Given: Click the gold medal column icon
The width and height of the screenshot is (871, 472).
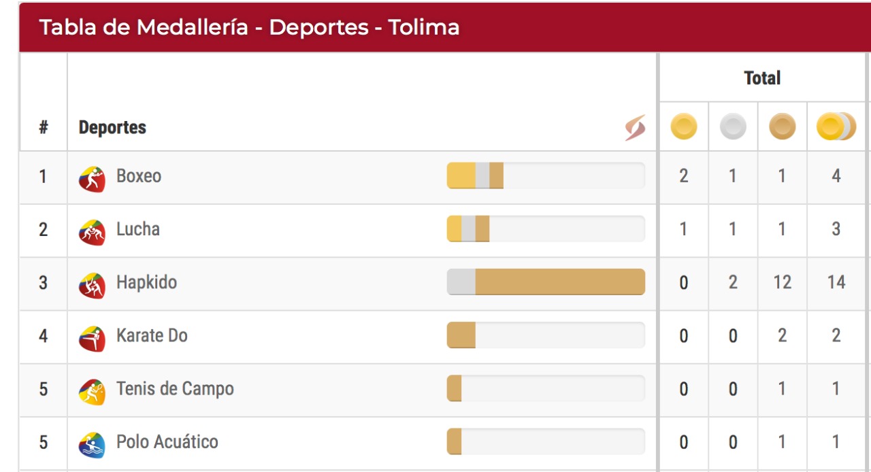Looking at the screenshot, I should tap(684, 127).
